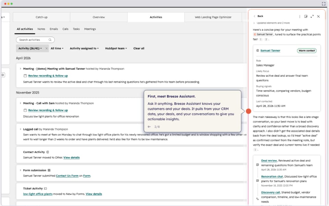Click the orange tour beacon dot
The width and height of the screenshot is (329, 206).
click(248, 111)
